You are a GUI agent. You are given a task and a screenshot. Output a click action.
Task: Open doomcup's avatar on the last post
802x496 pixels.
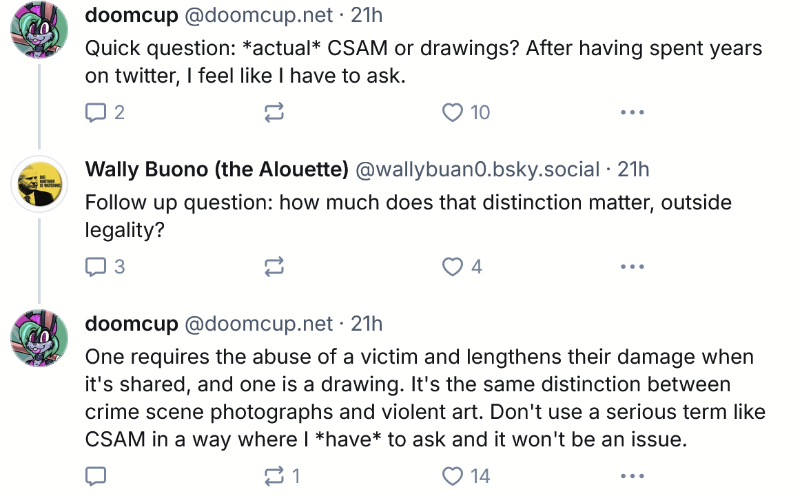click(x=39, y=338)
